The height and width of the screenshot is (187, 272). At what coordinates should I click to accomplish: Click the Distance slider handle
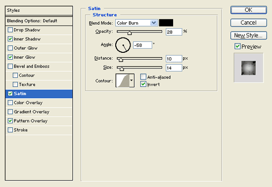(121, 60)
